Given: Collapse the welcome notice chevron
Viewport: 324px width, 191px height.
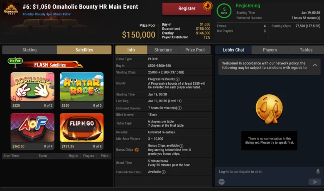Looking at the screenshot, I should (x=315, y=65).
